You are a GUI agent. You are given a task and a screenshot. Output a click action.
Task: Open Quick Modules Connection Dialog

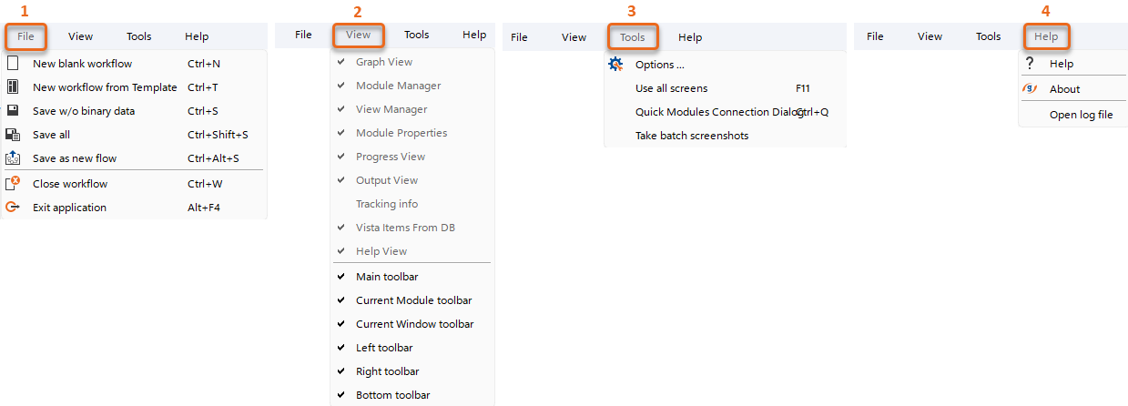(x=725, y=112)
